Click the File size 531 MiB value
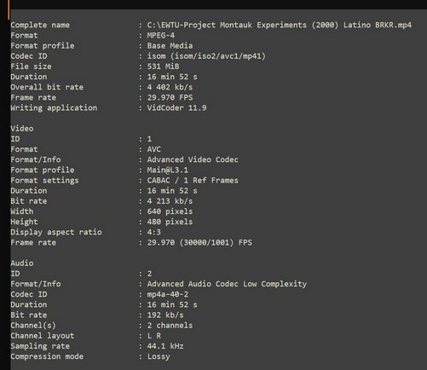This screenshot has width=427, height=370. [163, 66]
